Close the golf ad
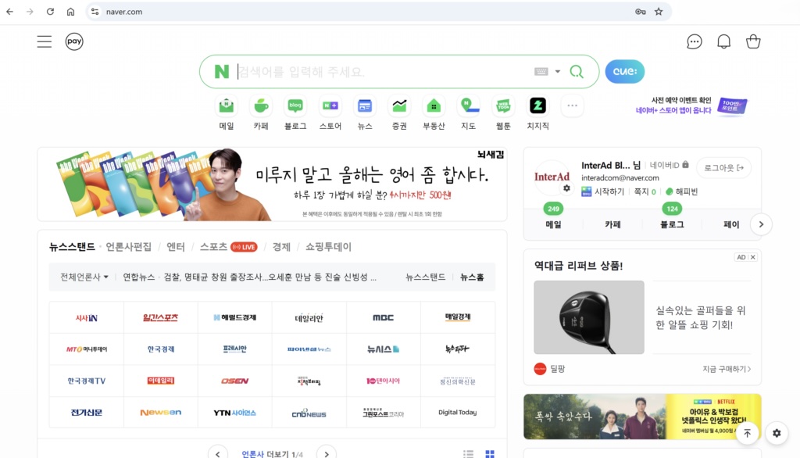 (752, 257)
